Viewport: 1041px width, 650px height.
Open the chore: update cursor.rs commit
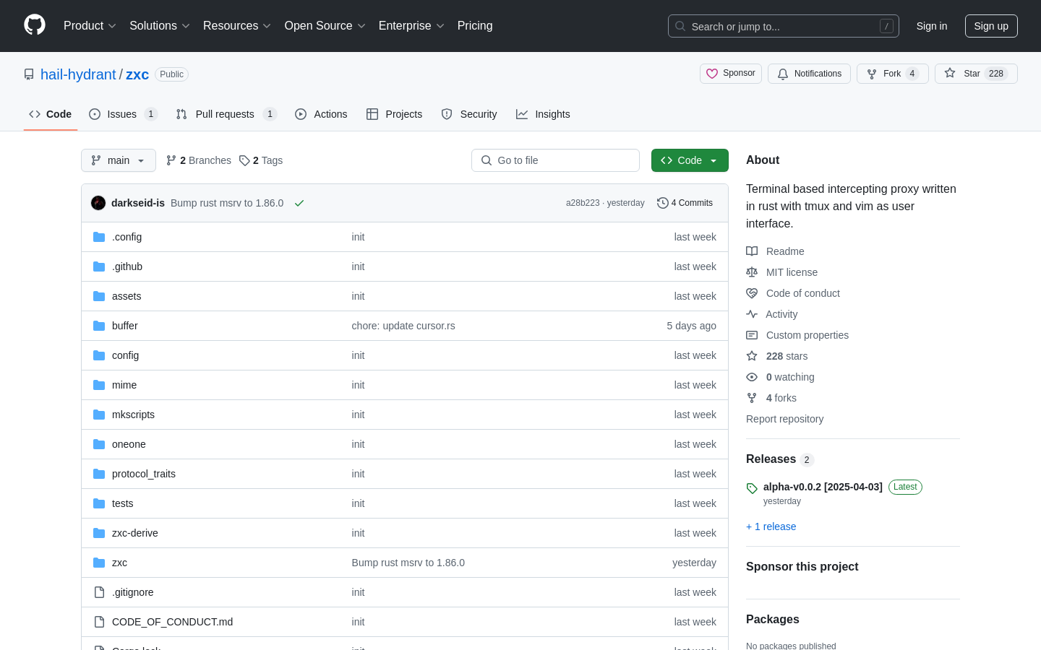tap(403, 326)
